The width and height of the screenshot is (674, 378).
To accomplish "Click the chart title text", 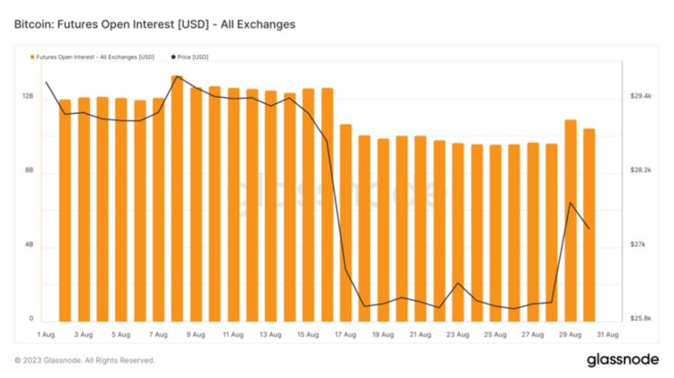I will [x=155, y=23].
